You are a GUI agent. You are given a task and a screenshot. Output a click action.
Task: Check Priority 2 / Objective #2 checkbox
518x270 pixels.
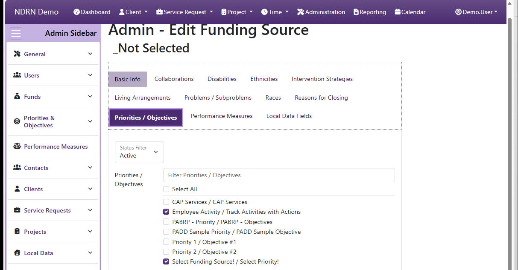(166, 252)
